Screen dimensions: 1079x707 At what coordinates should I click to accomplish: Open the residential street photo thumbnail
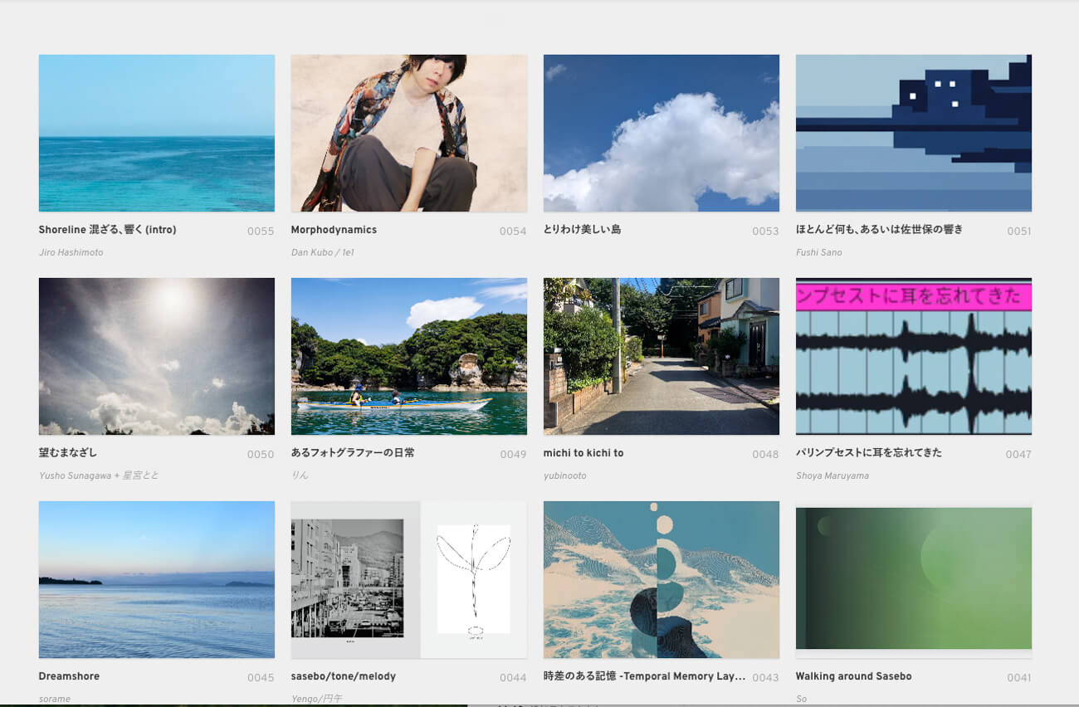[661, 356]
